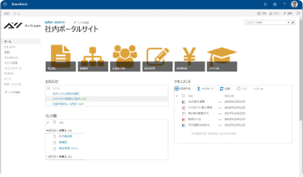Open the people group tile
Screen dimensions: 303x177
[x=125, y=58]
